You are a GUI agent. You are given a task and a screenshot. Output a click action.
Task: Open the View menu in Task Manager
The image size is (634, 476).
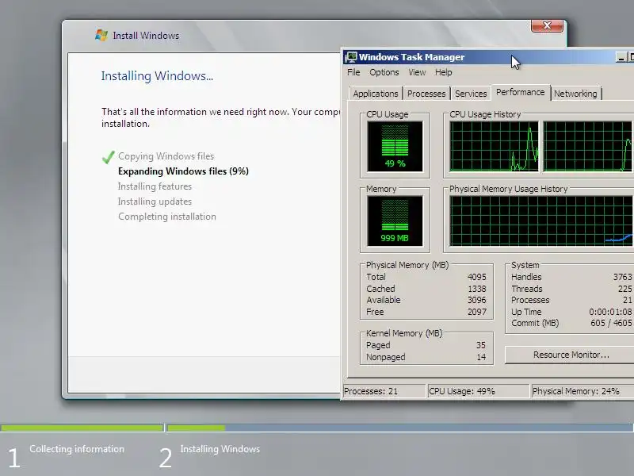tap(417, 72)
